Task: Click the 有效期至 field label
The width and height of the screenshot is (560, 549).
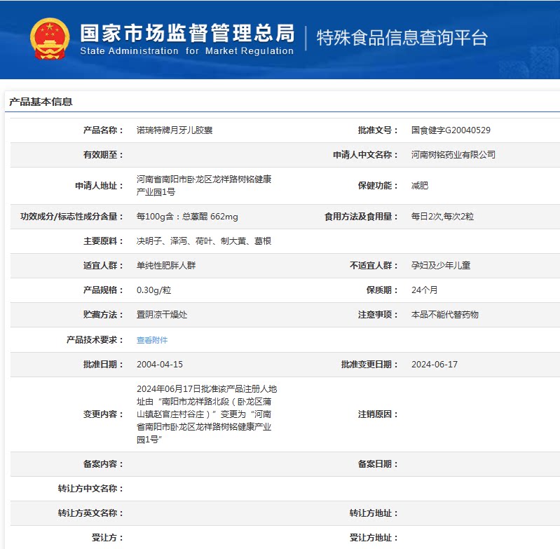Action: pyautogui.click(x=103, y=155)
